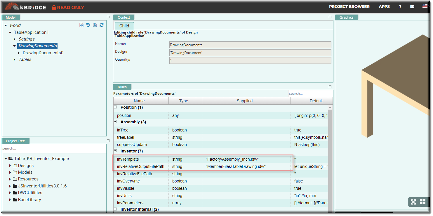
Task: Focus the Project Tree search box
Action: pos(54,148)
